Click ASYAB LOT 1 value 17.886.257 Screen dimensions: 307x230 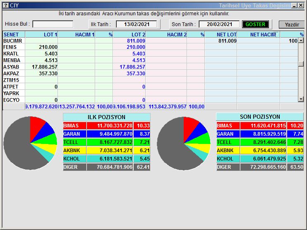point(45,67)
